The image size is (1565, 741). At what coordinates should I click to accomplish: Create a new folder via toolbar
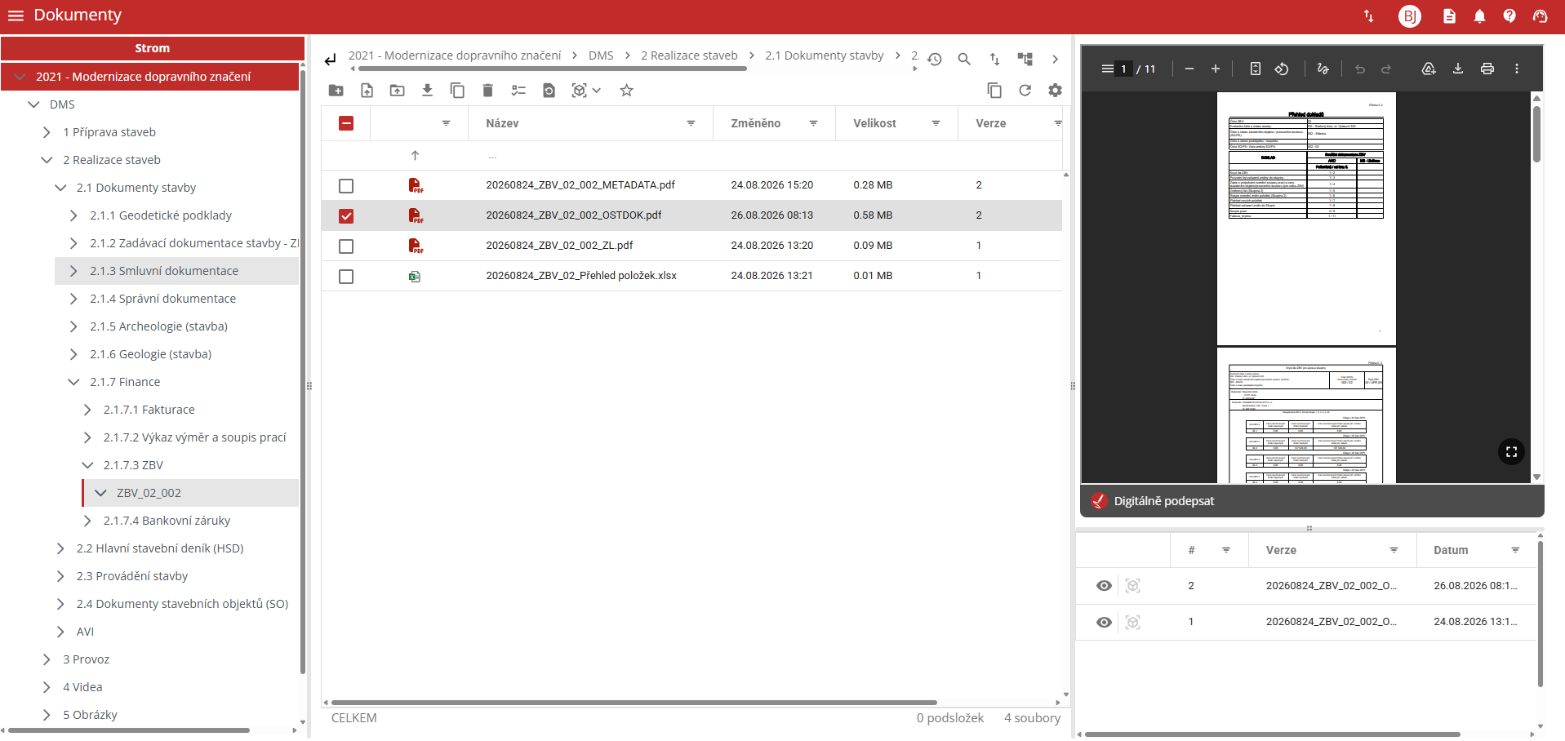coord(336,91)
